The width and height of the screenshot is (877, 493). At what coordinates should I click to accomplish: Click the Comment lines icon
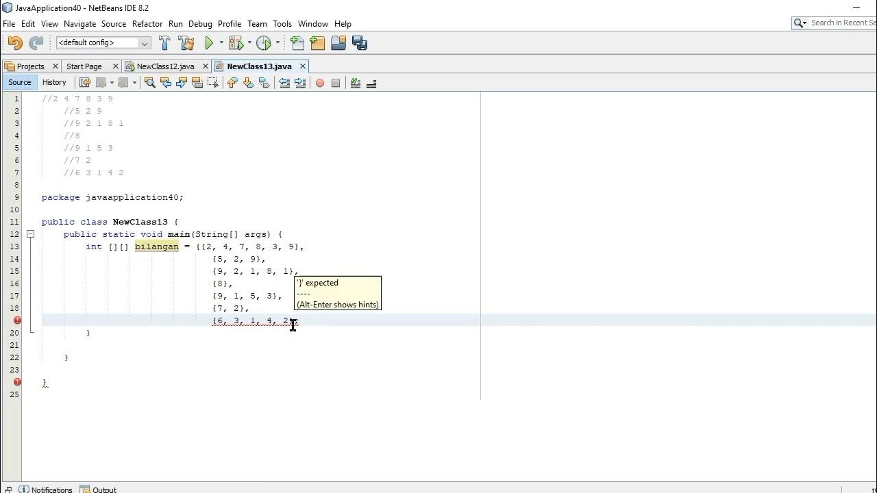coord(356,83)
